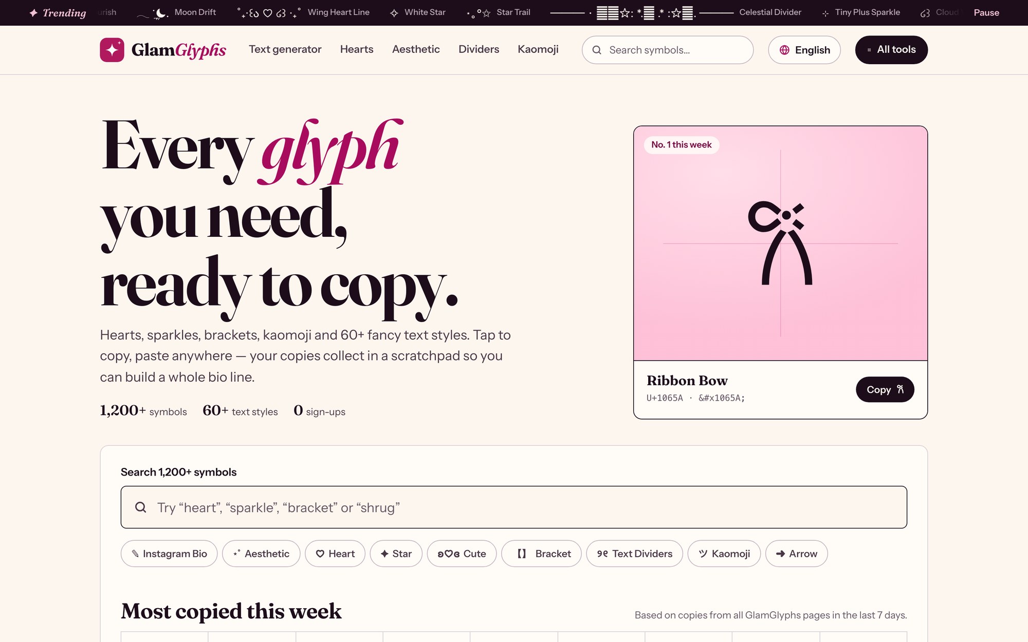Select the Star category chip
Screen dimensions: 1028x642
coord(396,554)
